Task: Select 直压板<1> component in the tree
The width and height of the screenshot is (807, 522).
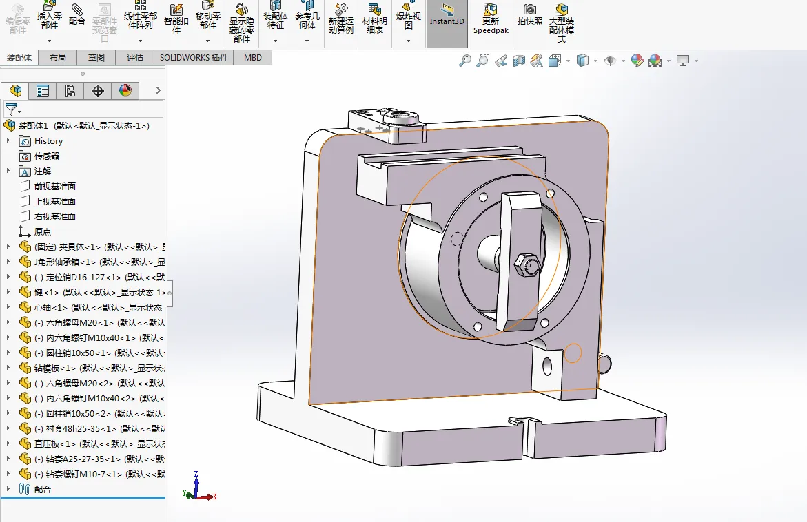Action: pos(100,443)
